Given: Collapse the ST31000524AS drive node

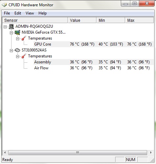Looking at the screenshot, I should 11,50.
